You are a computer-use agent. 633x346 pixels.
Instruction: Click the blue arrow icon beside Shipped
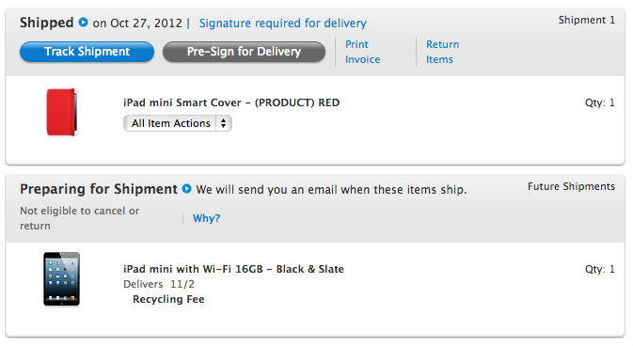83,23
